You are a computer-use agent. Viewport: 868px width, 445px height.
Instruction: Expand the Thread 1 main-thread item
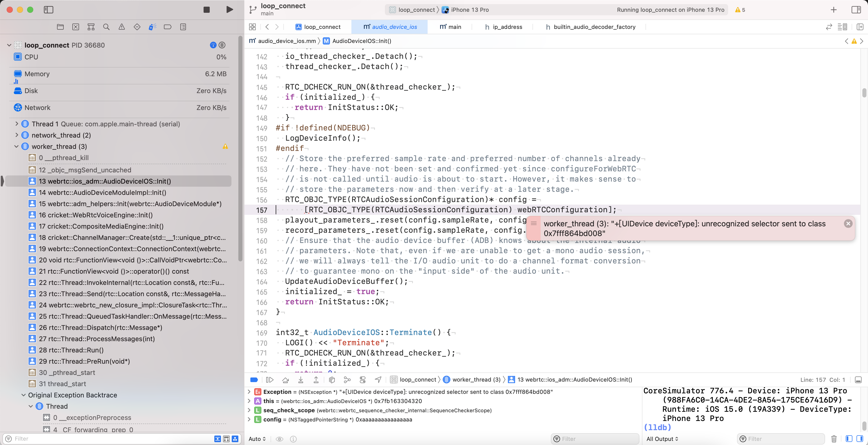tap(17, 124)
